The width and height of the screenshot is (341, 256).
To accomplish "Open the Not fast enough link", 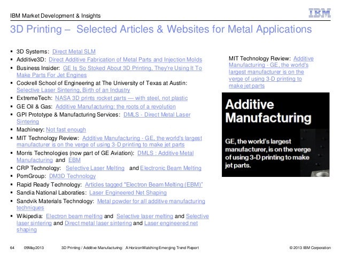I will coord(66,130).
